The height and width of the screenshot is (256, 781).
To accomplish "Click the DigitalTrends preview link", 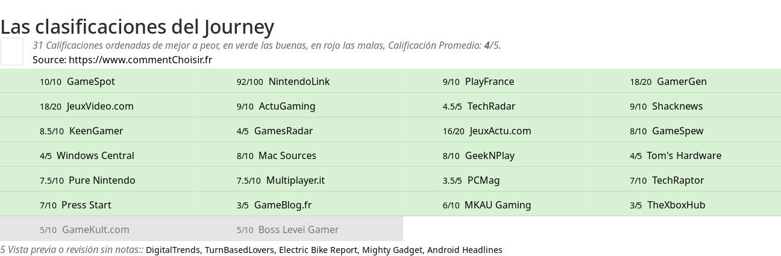I will pyautogui.click(x=174, y=250).
